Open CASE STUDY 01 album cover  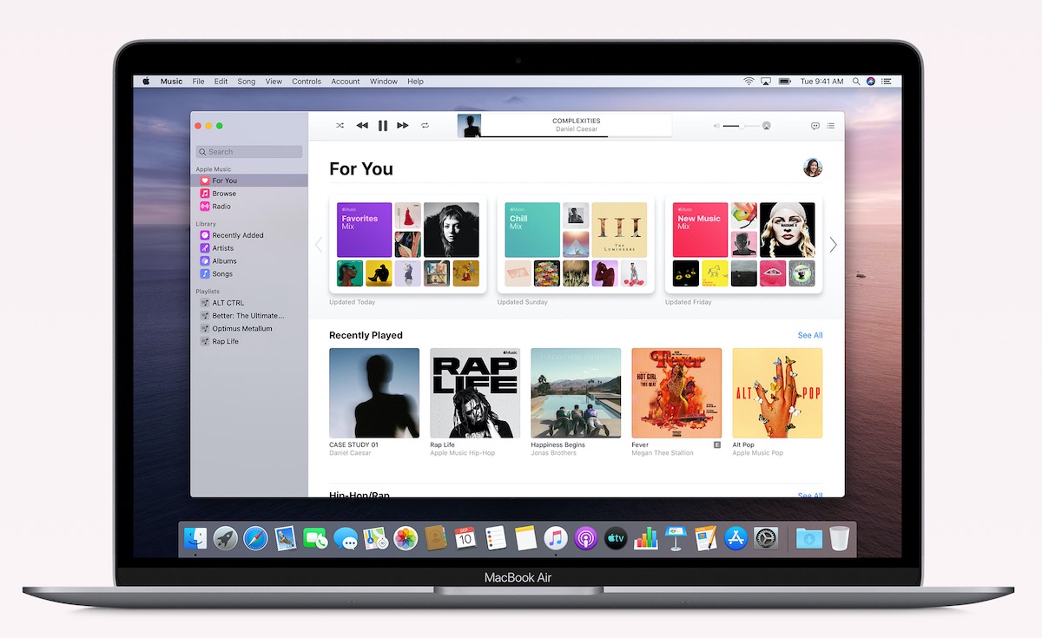tap(374, 393)
